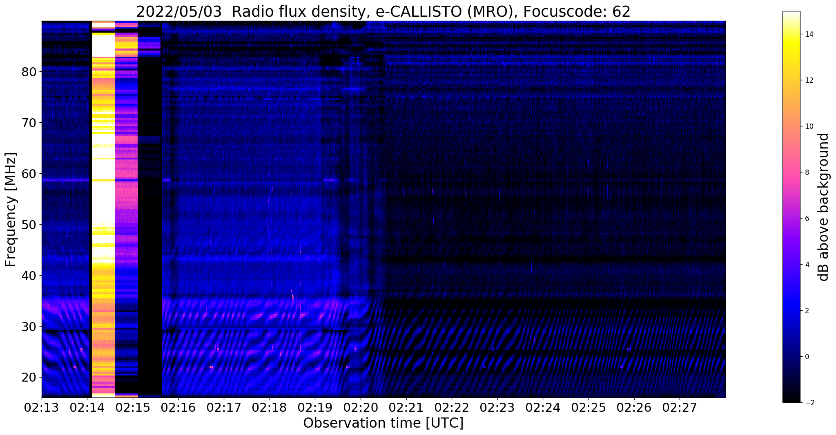Viewport: 836px width, 435px height.
Task: Click the 02:17 time tick label
Action: [224, 407]
